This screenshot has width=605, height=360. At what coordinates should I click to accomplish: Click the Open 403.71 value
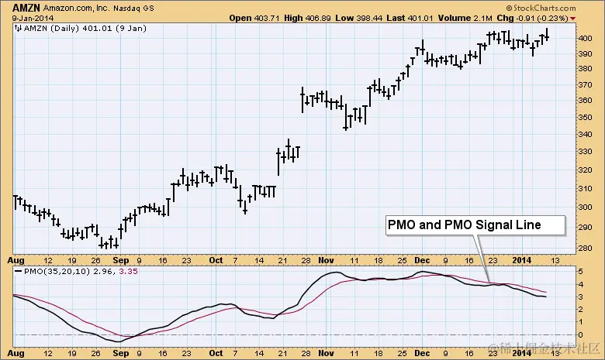(254, 18)
